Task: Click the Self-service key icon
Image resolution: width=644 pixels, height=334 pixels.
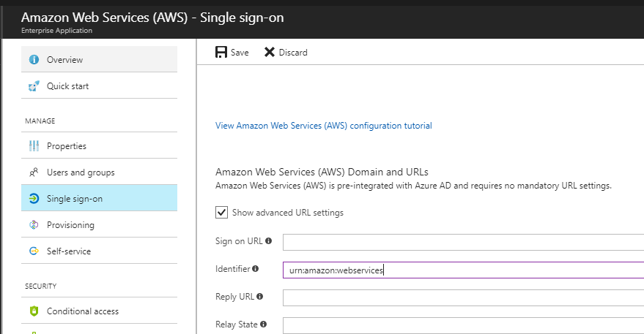Action: [34, 251]
